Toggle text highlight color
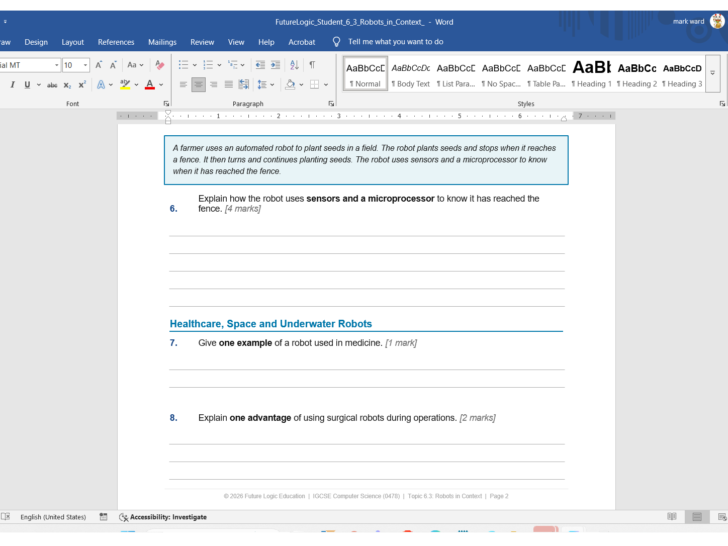This screenshot has height=546, width=728. click(x=125, y=84)
